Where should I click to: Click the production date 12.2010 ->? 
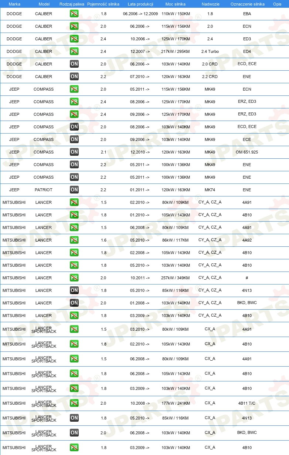click(x=140, y=152)
